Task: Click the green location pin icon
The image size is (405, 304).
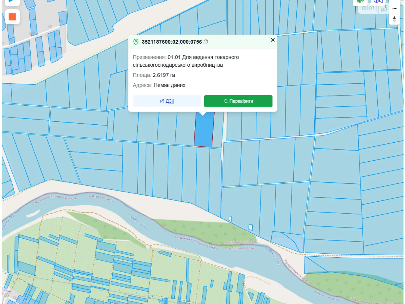Action: click(136, 42)
